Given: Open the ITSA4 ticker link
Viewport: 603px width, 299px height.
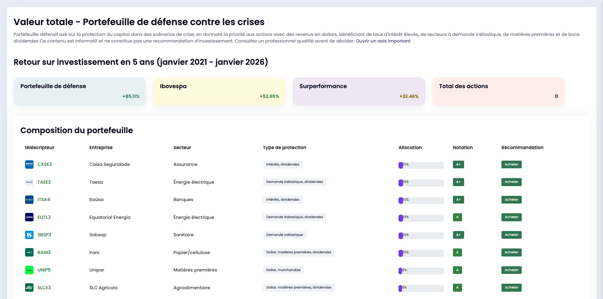Looking at the screenshot, I should [44, 200].
